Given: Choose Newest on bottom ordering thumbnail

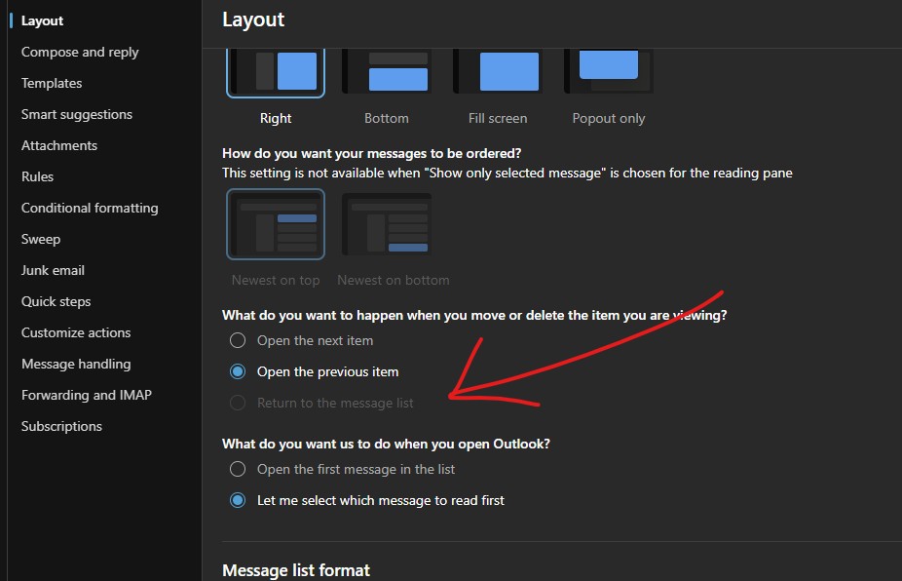Looking at the screenshot, I should (387, 224).
